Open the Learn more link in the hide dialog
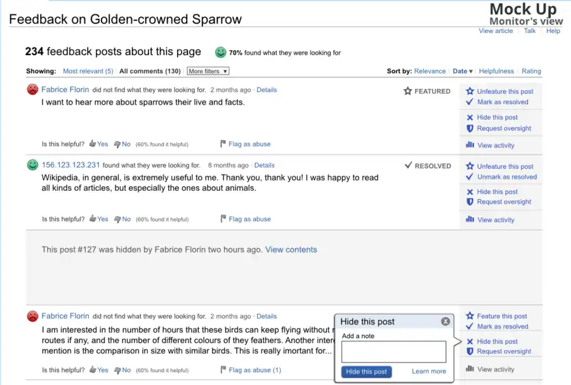Screen dimensions: 571x385 click(428, 372)
